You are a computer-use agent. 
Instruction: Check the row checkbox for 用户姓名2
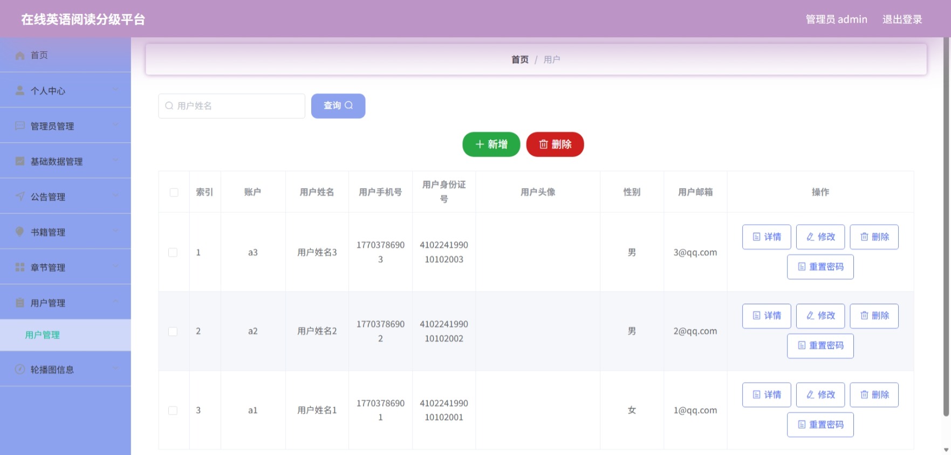(x=173, y=332)
